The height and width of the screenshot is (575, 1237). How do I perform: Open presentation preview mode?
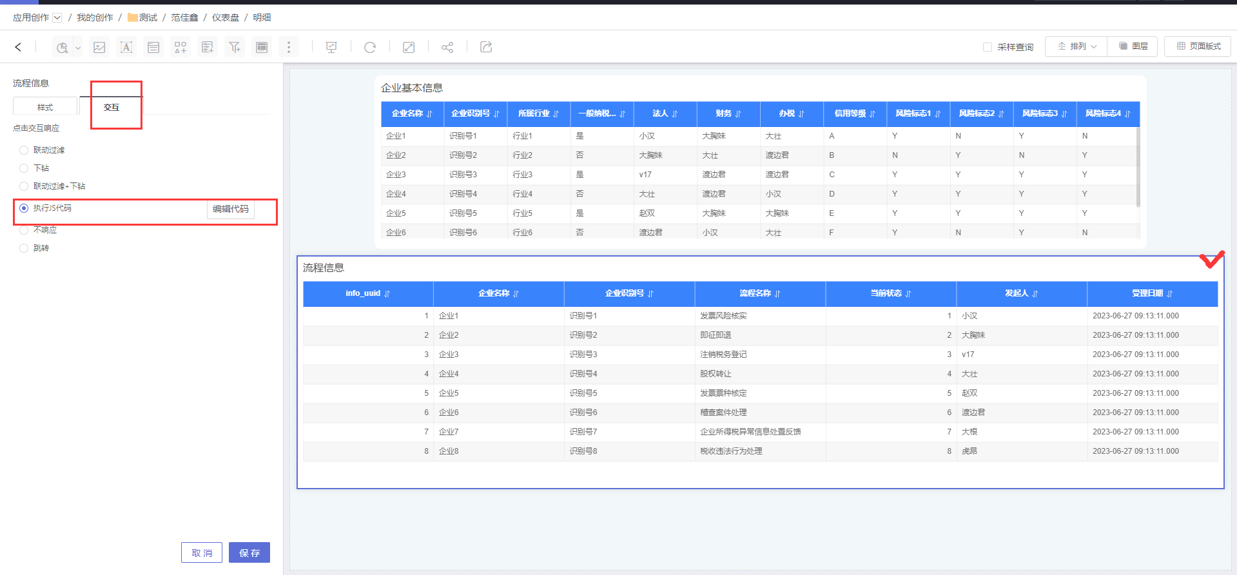click(x=331, y=47)
